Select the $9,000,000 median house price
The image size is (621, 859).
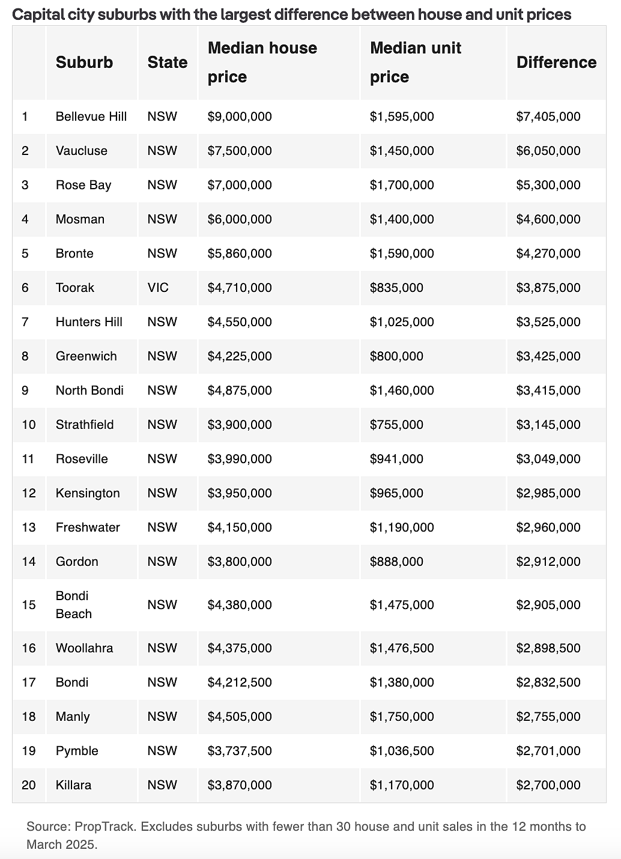click(x=240, y=117)
